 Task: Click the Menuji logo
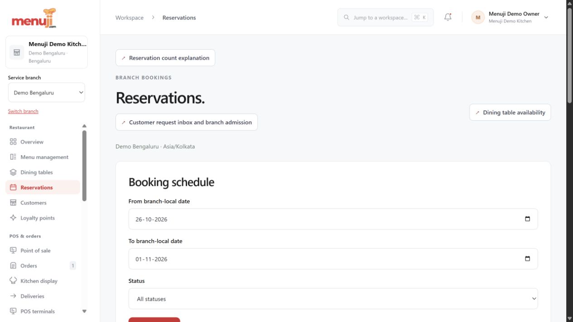point(34,18)
